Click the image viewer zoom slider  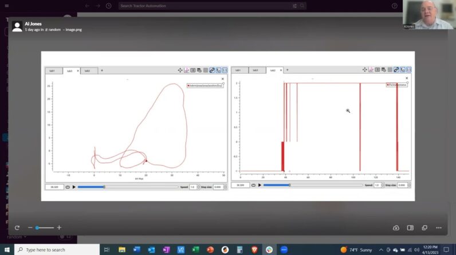(45, 227)
